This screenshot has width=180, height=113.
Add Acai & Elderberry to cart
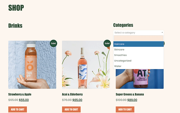tap(71, 109)
